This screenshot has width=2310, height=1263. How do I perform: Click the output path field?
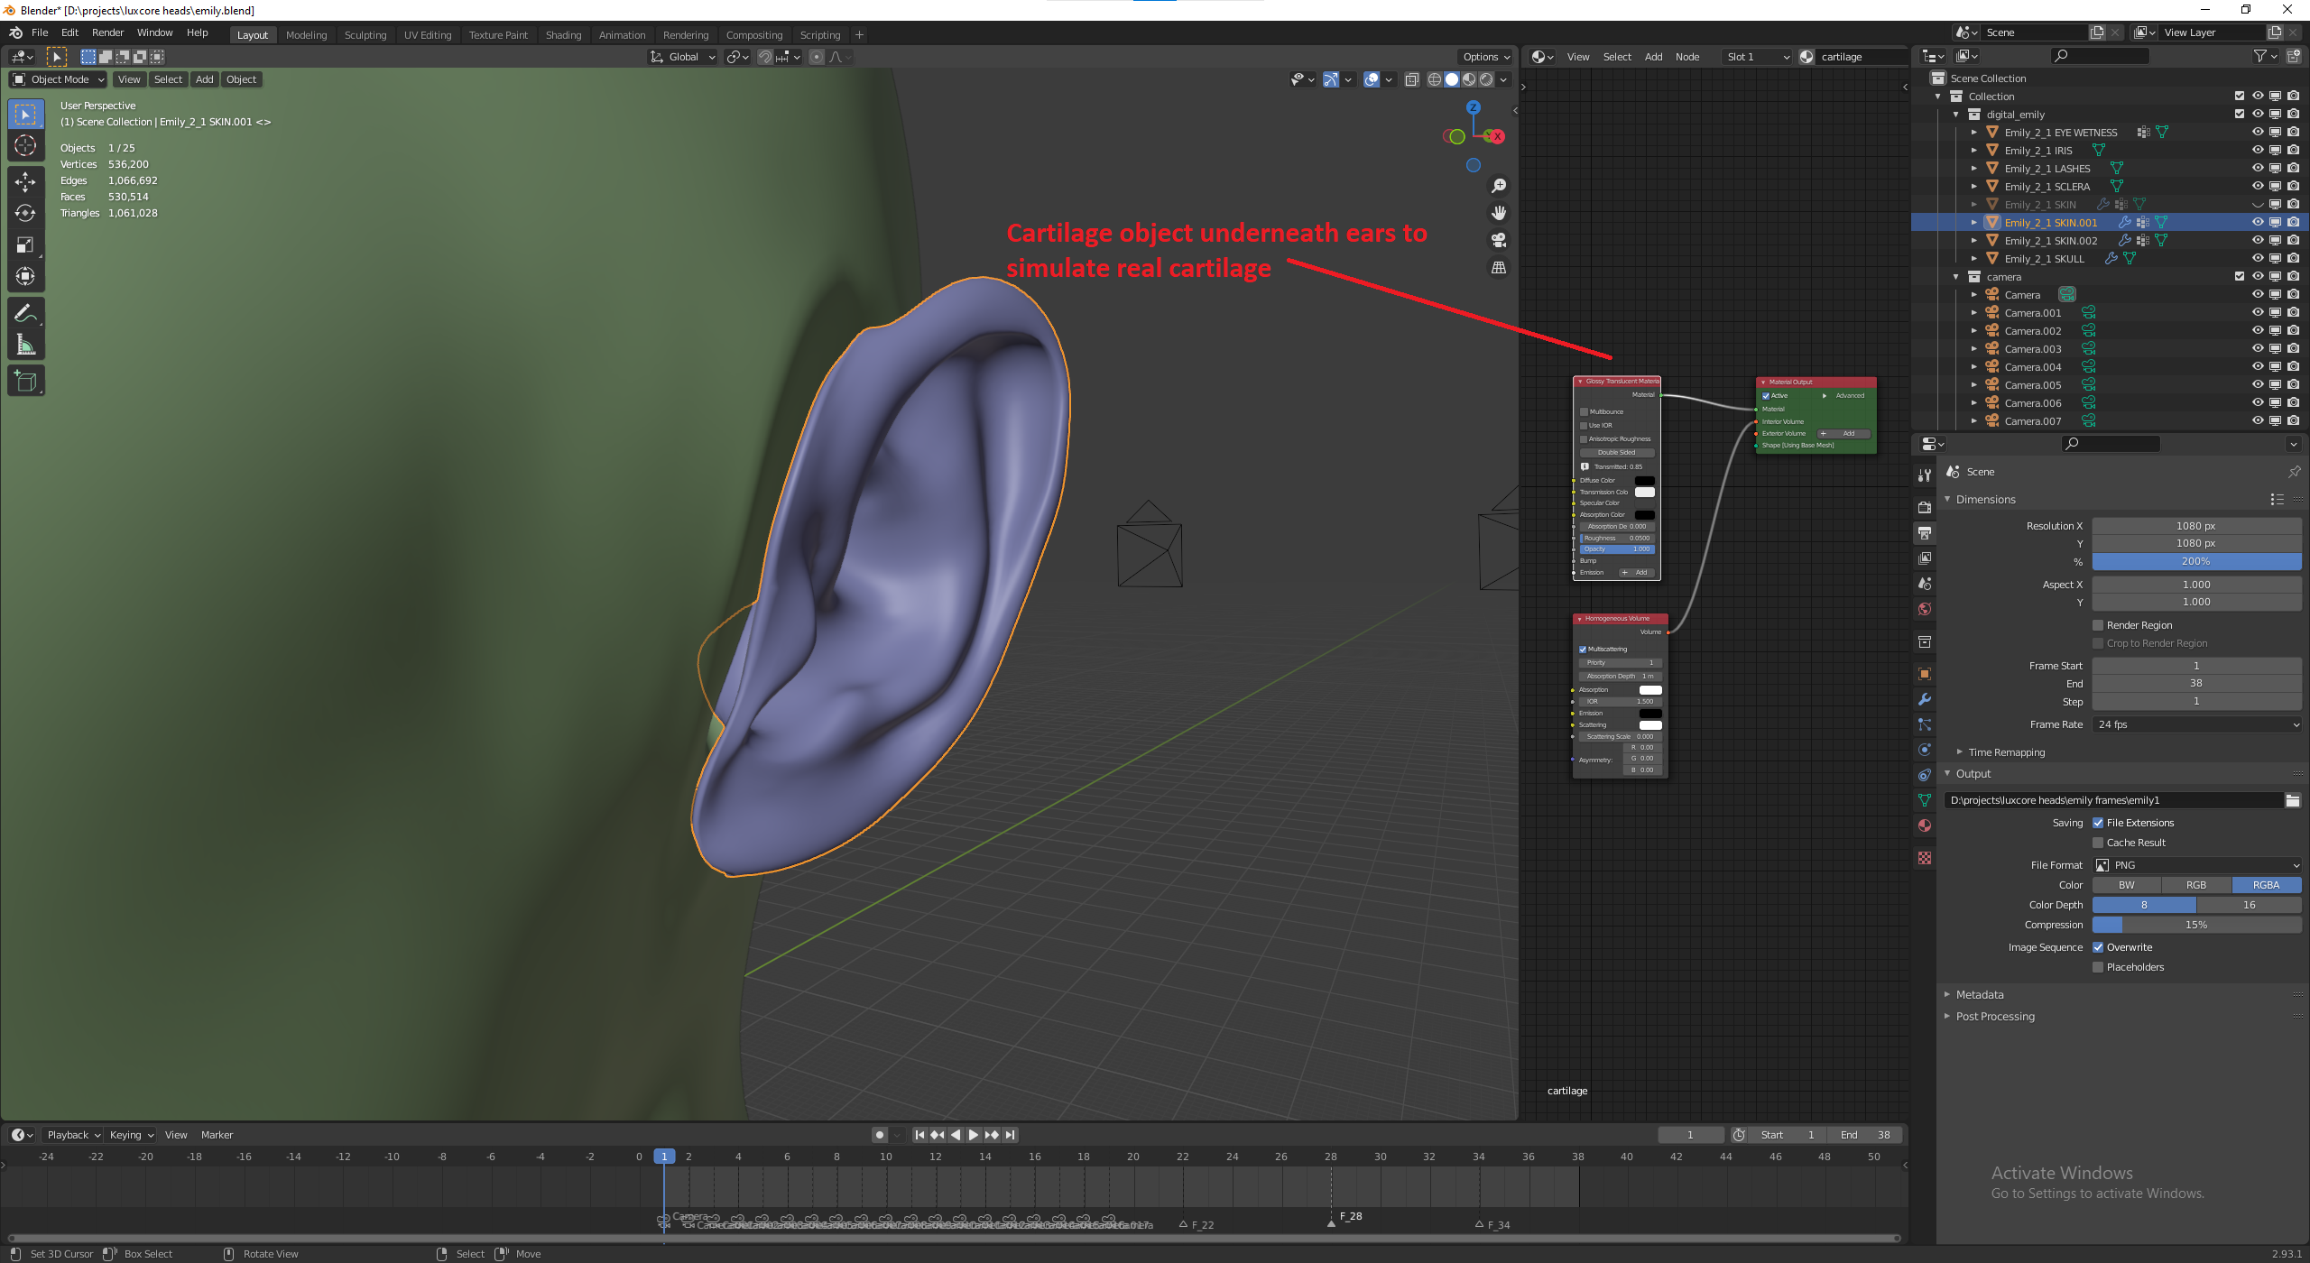click(2111, 800)
